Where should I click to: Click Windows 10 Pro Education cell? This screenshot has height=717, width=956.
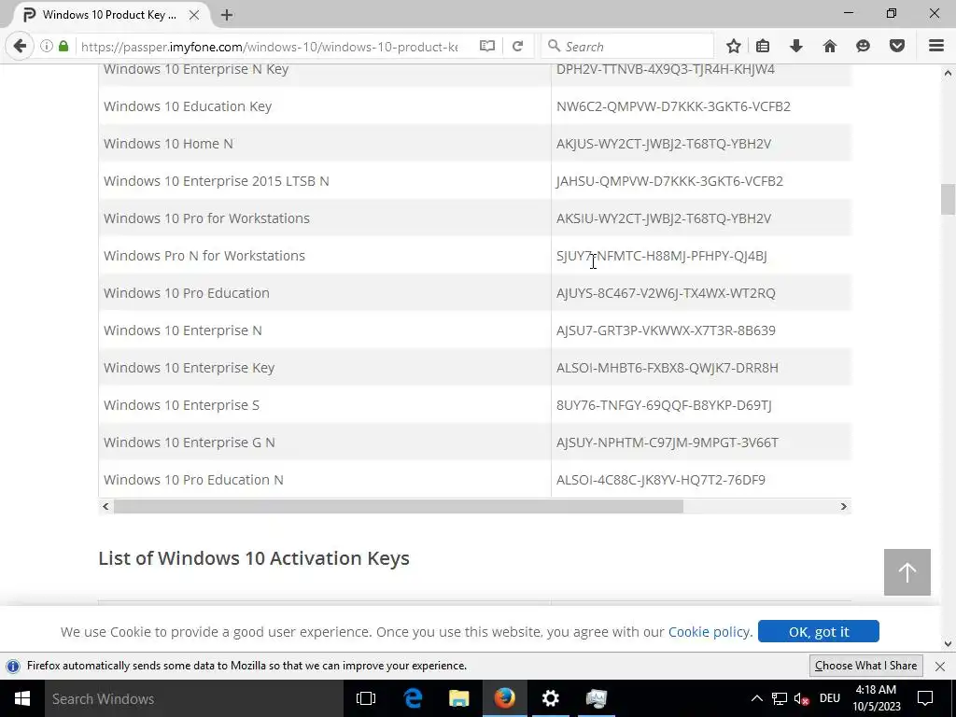pos(187,292)
